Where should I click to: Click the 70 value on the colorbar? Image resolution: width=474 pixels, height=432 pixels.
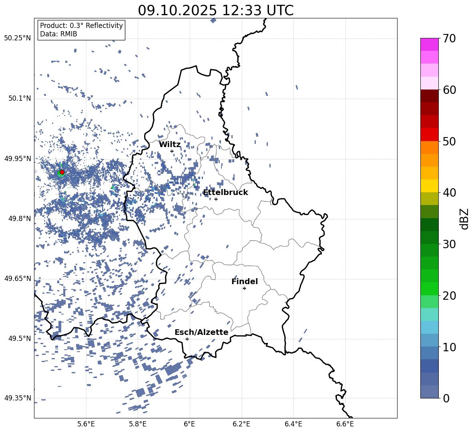point(449,39)
